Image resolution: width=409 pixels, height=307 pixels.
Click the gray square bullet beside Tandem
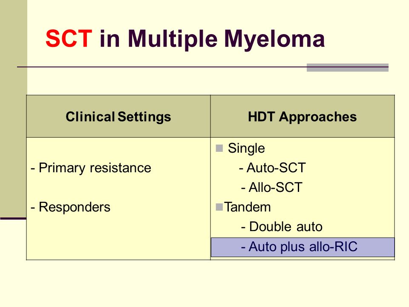click(x=219, y=207)
